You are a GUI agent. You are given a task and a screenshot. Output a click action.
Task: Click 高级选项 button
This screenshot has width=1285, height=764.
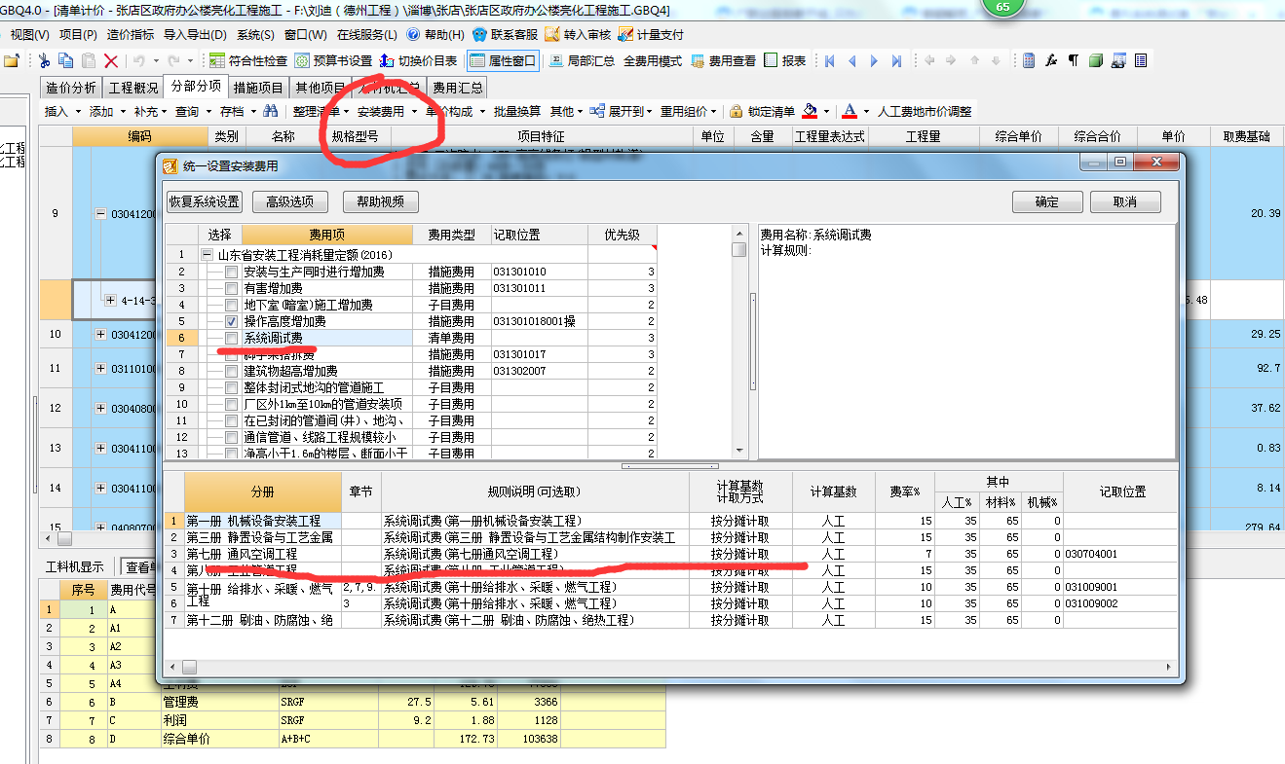coord(289,201)
